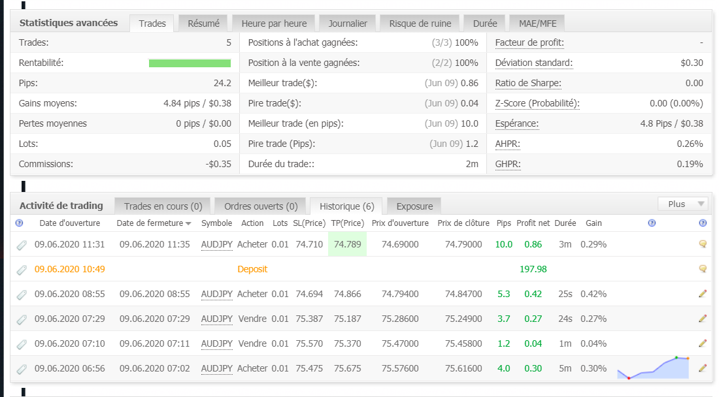Sort by Date de fermeture column arrow
The height and width of the screenshot is (397, 719).
coord(188,223)
